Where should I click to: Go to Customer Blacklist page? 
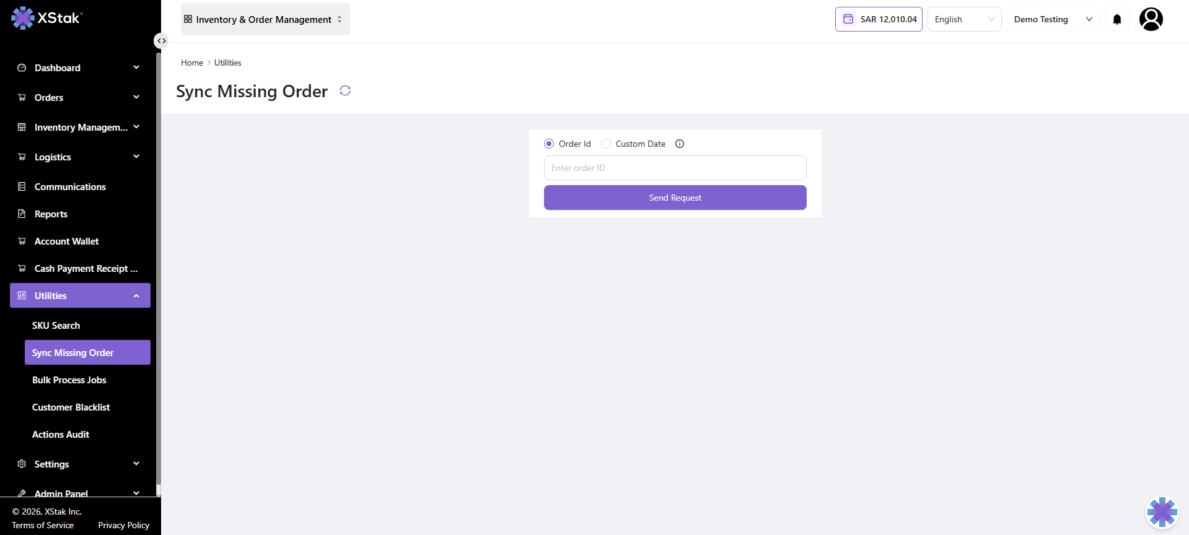coord(71,407)
